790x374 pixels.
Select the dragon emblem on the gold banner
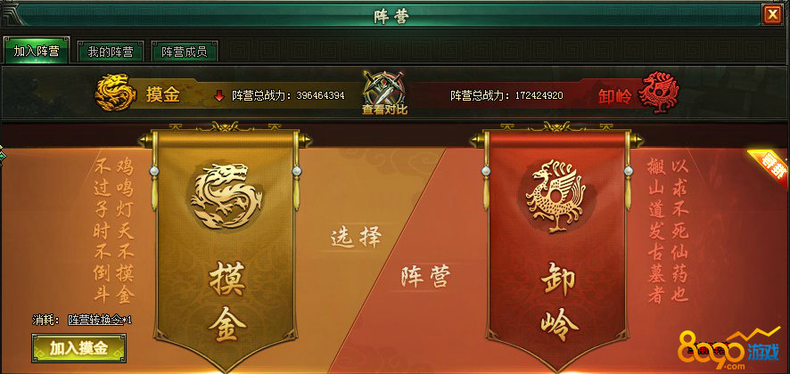tap(226, 197)
